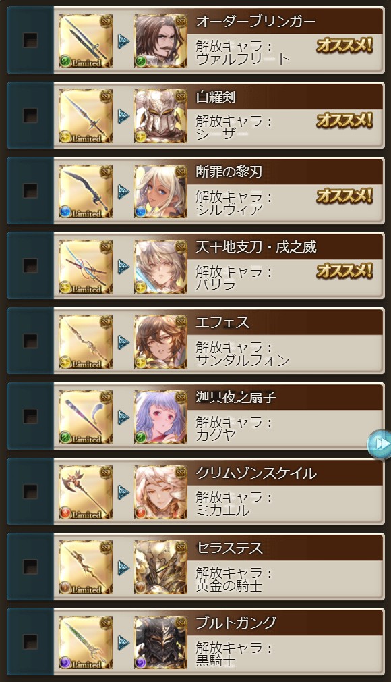Enable the checkbox for エフェス
391x682 pixels.
(30, 342)
